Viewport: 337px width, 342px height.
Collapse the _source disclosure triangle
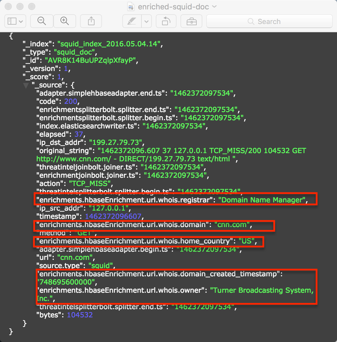[26, 85]
